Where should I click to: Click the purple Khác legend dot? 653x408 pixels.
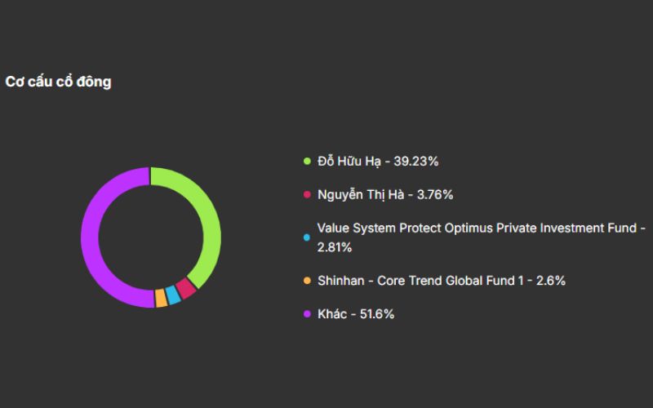[308, 314]
